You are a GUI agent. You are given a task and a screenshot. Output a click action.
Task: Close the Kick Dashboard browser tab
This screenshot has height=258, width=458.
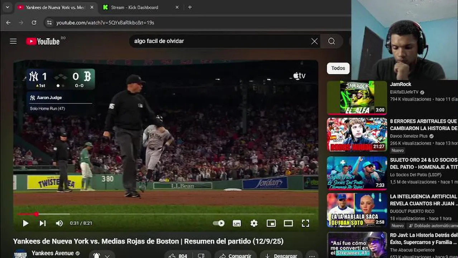177,7
